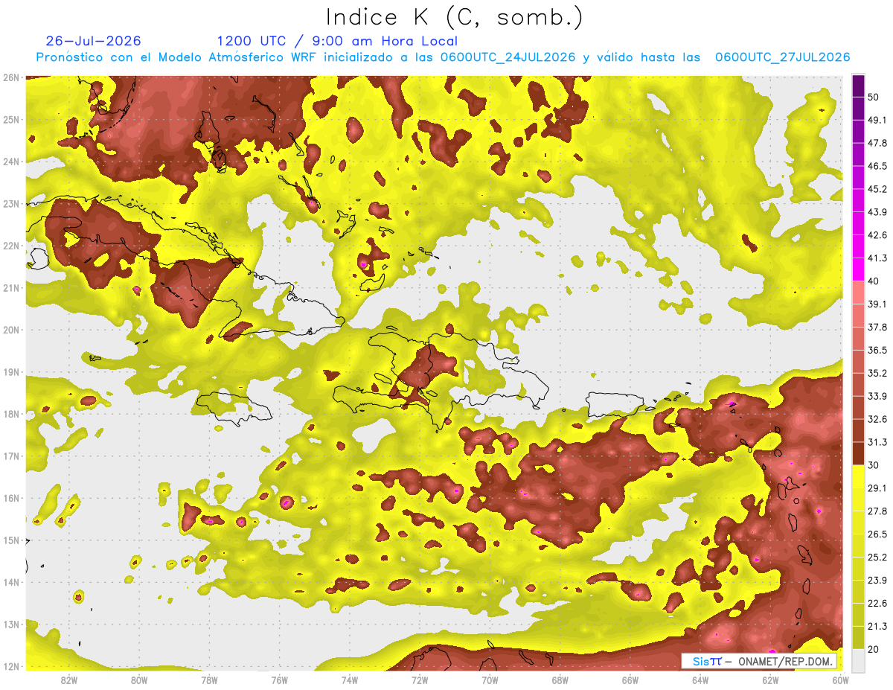The height and width of the screenshot is (690, 893).
Task: Pick the dark purple swatch atop the colorbar
Action: coord(858,86)
